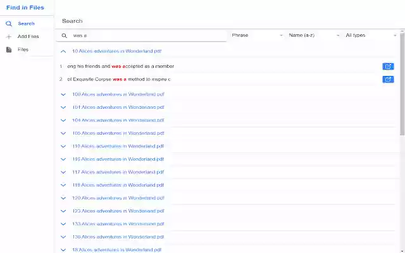Click the document icon beside Files
Viewport: 405px width, 253px height.
9,49
